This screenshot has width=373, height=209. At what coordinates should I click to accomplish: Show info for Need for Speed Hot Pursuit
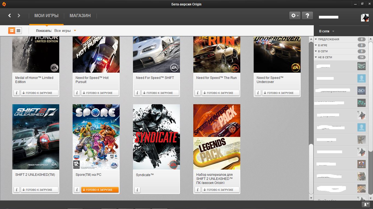point(77,93)
